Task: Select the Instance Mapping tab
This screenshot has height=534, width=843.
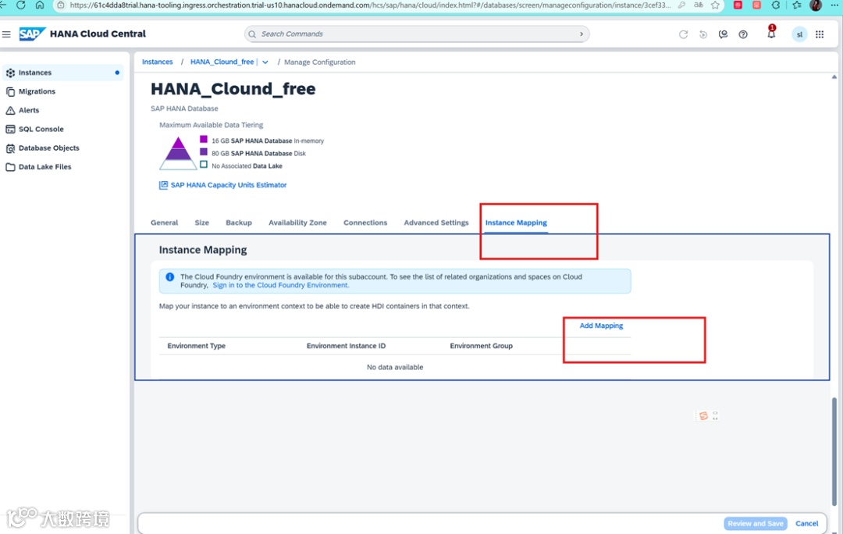Action: point(516,222)
